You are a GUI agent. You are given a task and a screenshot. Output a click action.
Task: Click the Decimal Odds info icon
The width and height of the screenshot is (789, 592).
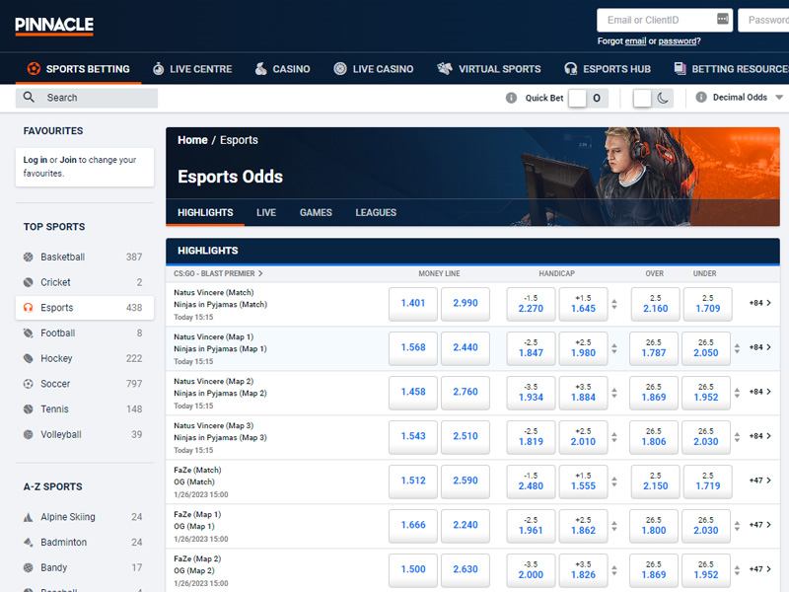pos(701,97)
